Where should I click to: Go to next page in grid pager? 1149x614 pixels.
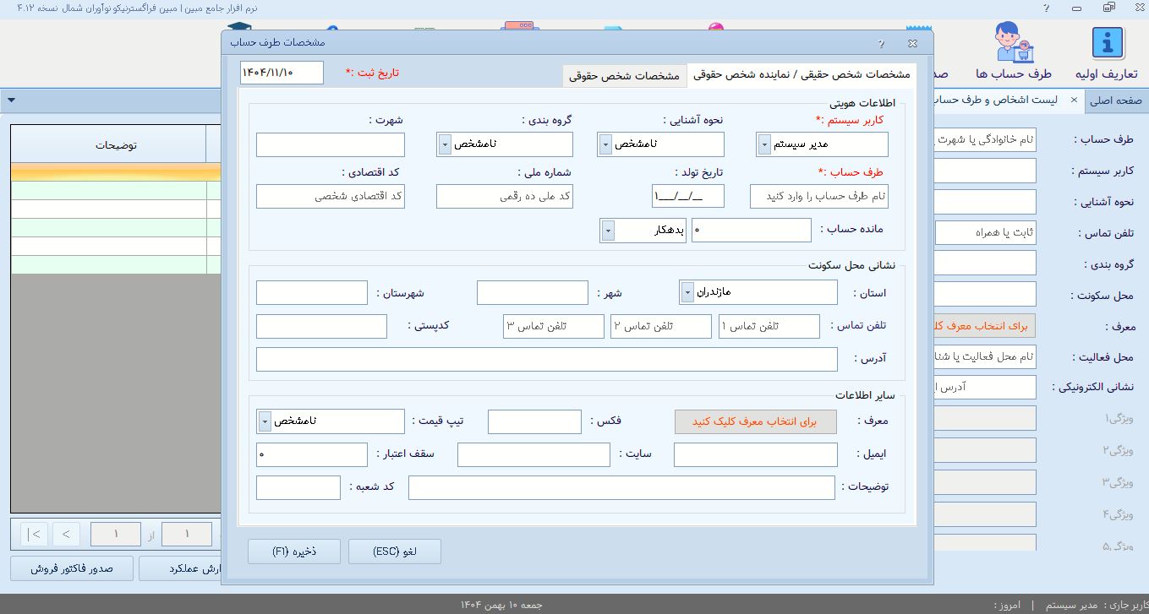pyautogui.click(x=66, y=534)
